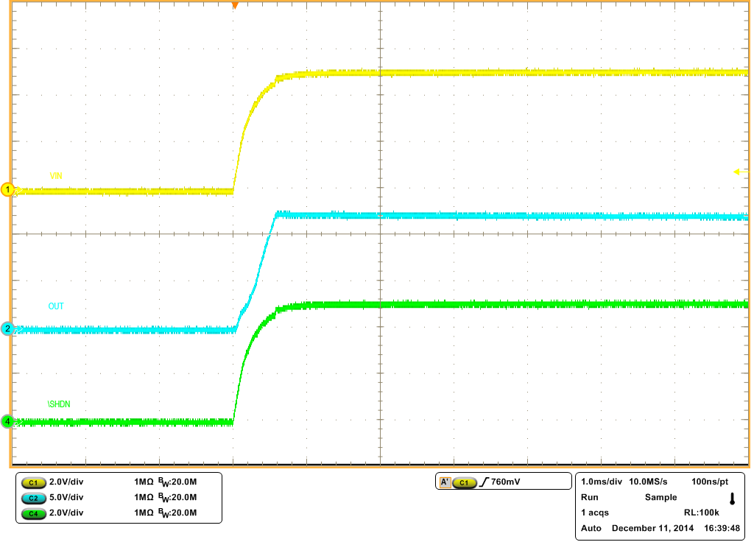Click the trigger level arrow on right edge
This screenshot has width=754, height=542.
point(736,171)
